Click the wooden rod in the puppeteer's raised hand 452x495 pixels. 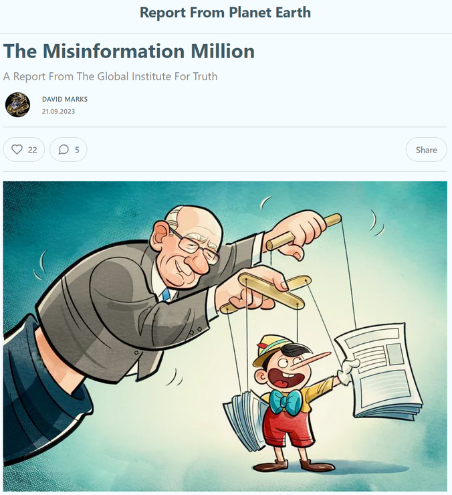304,232
